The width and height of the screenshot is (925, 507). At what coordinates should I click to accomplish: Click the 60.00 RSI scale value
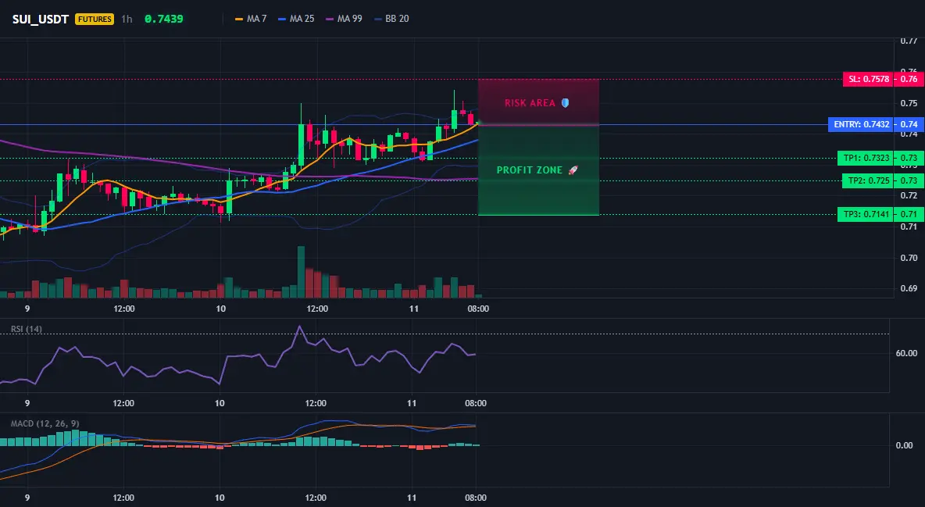(x=907, y=353)
